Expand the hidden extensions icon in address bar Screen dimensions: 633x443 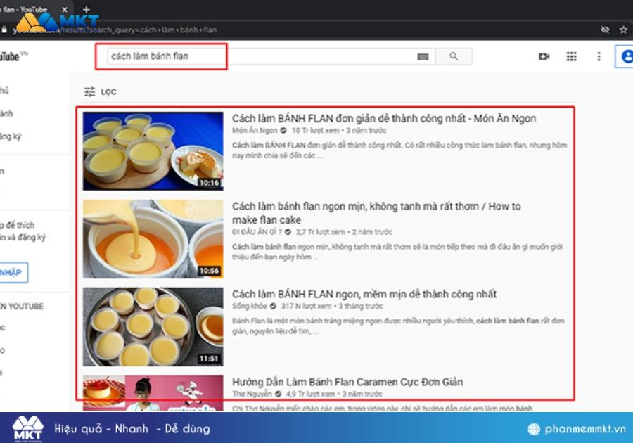pos(605,30)
